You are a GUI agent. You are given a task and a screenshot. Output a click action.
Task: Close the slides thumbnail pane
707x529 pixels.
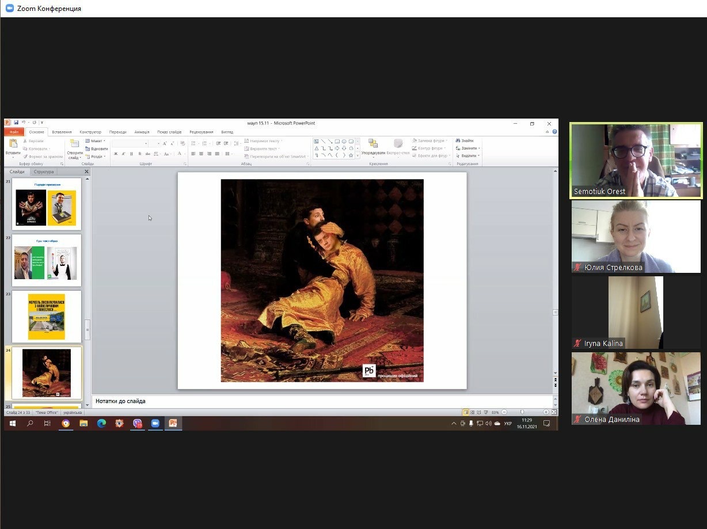(87, 172)
